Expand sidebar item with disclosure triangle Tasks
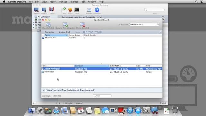The image size is (206, 116). coord(33,22)
